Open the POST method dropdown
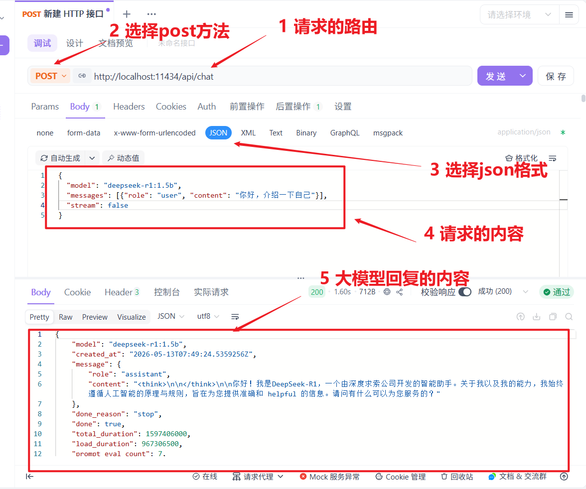This screenshot has width=586, height=489. coord(50,76)
